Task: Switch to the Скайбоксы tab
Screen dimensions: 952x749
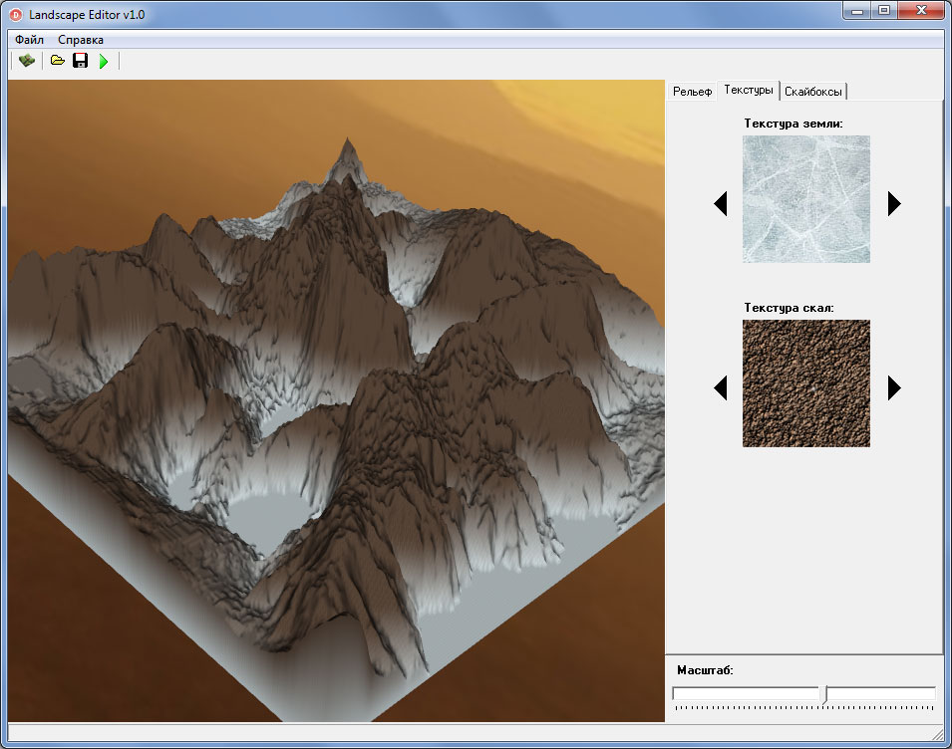Action: [x=813, y=92]
